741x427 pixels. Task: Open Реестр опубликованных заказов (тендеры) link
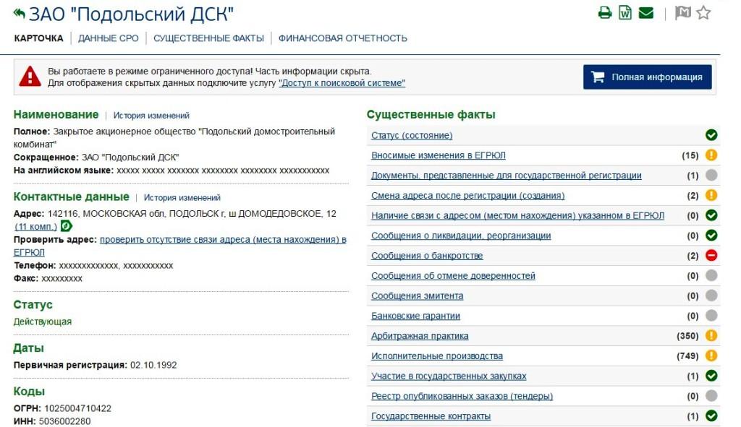tap(462, 396)
